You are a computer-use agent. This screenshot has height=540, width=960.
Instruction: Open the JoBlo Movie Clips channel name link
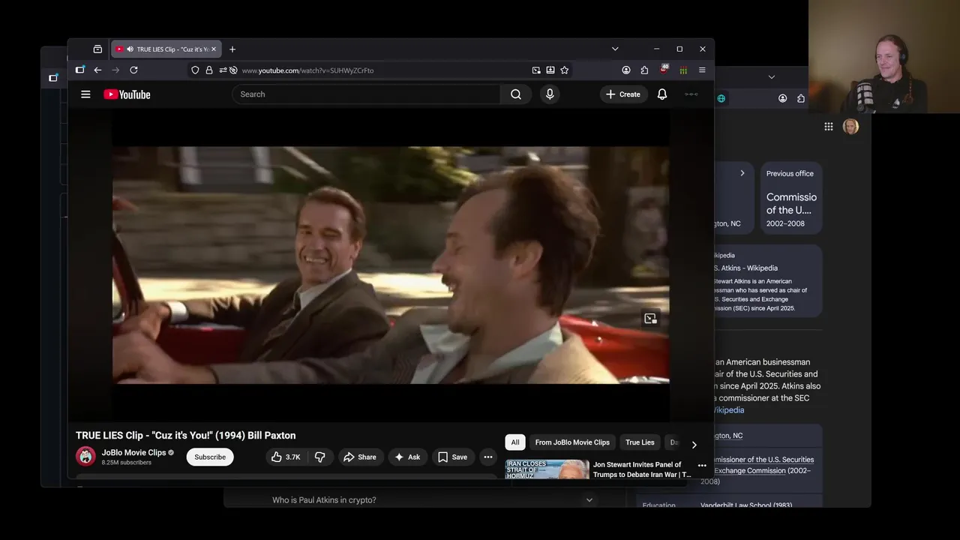134,452
